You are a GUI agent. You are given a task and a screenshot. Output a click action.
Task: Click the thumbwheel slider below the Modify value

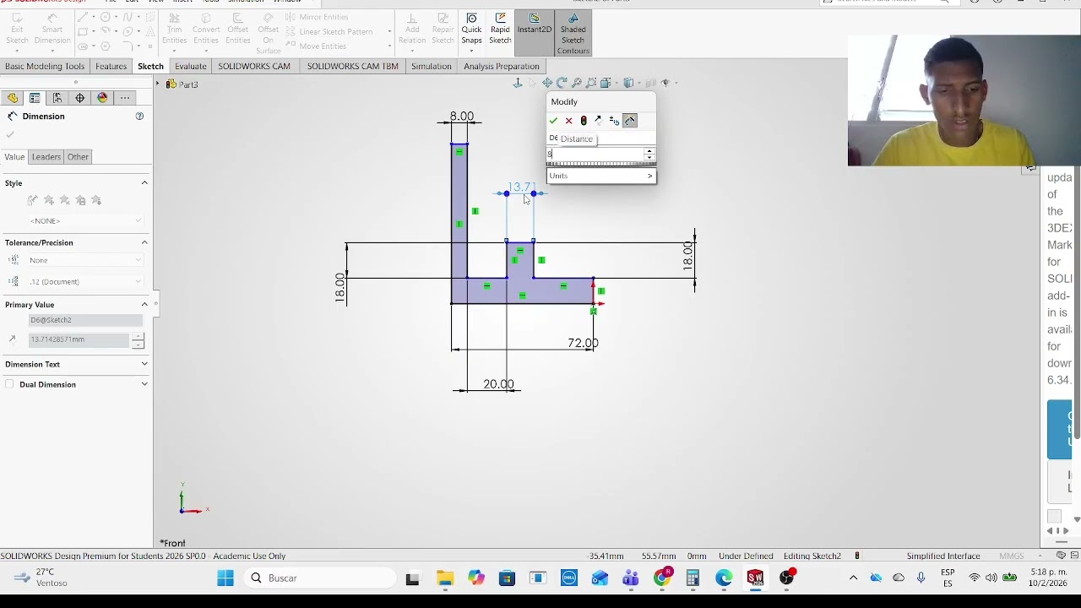tap(601, 165)
